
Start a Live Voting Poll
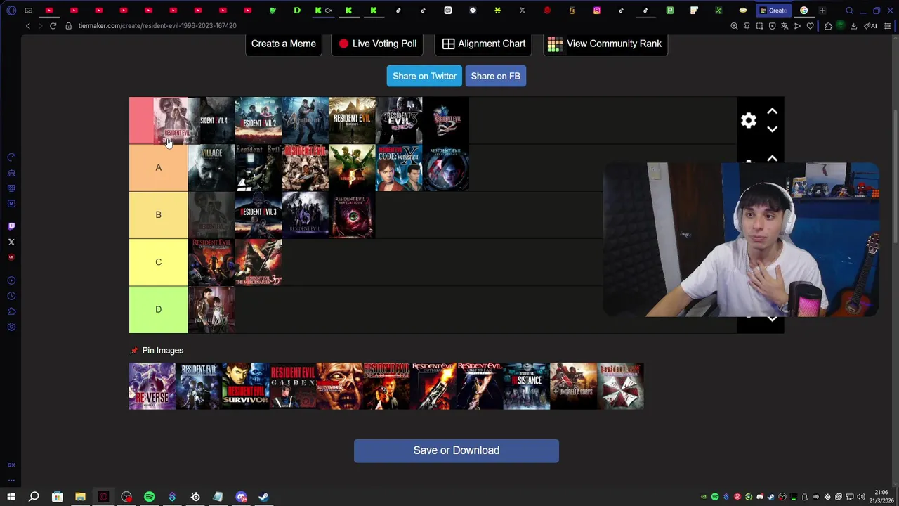click(378, 44)
